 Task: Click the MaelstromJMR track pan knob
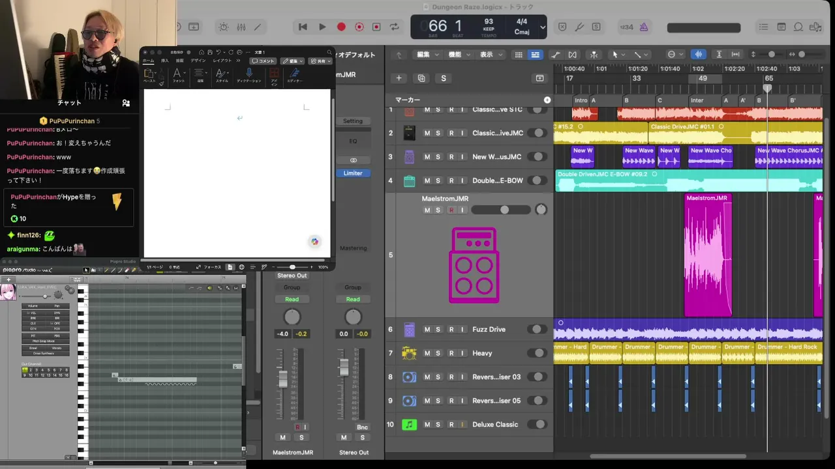(x=541, y=210)
